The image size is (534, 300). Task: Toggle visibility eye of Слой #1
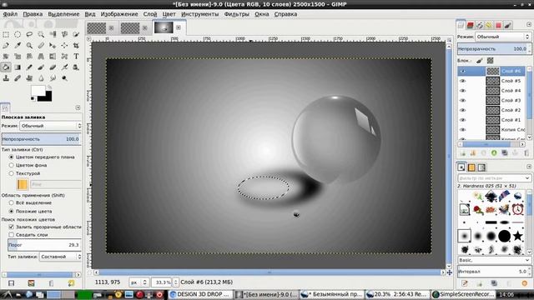(462, 120)
